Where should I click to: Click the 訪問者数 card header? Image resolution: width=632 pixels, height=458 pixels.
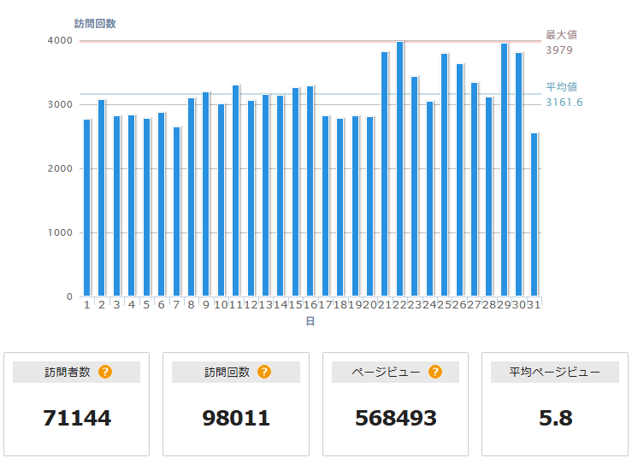pos(77,372)
